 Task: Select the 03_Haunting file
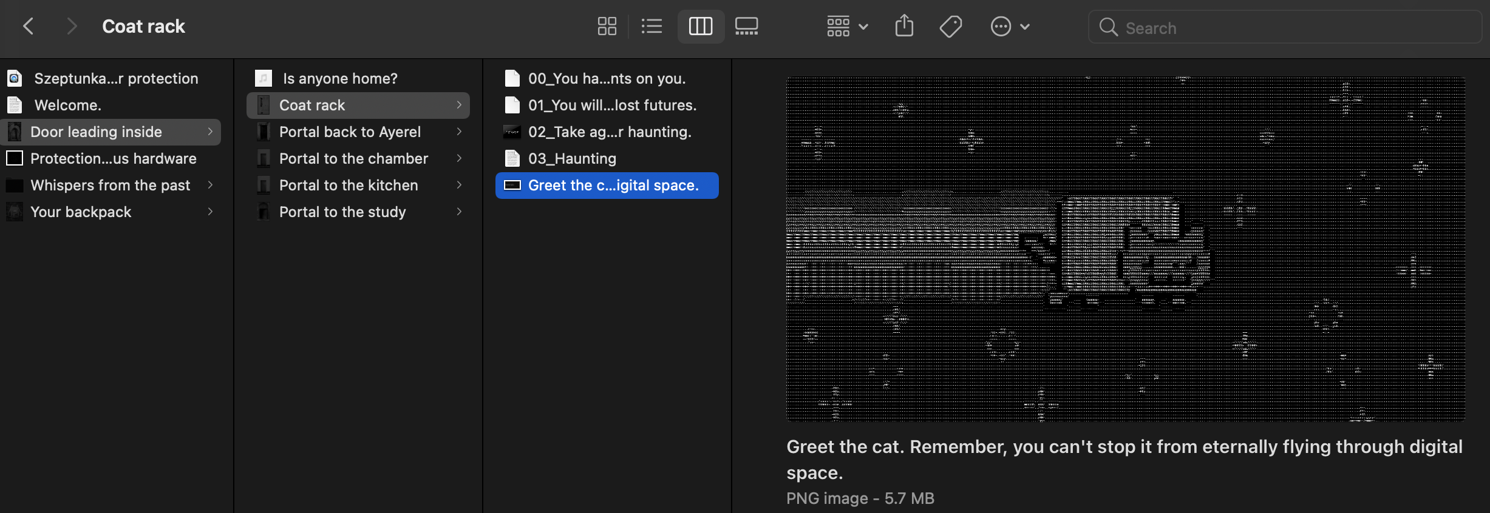click(x=572, y=158)
